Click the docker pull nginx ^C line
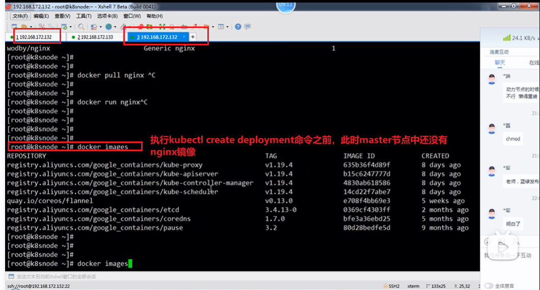Viewport: 540px width, 290px height. click(82, 75)
